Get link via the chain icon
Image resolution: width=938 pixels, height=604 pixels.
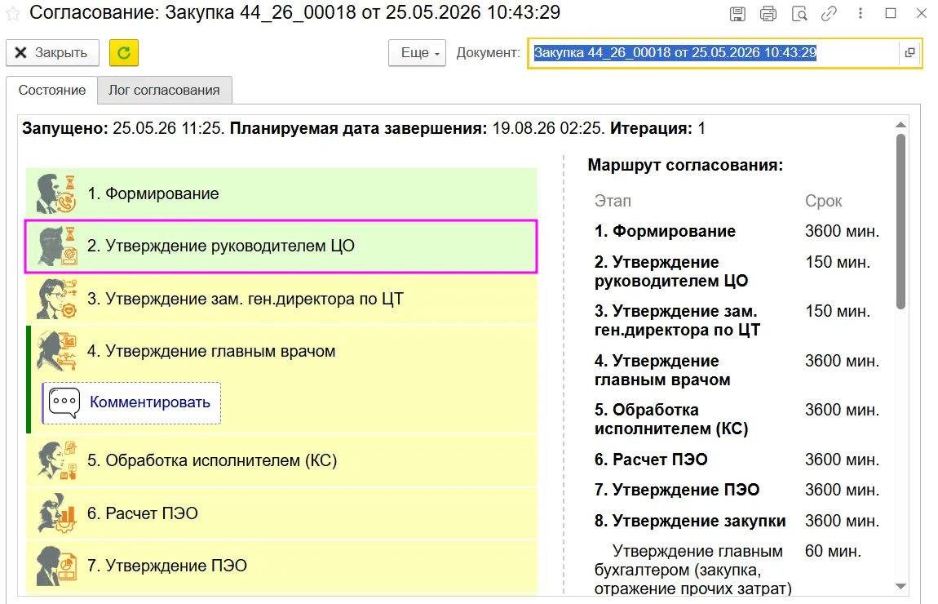tap(830, 14)
